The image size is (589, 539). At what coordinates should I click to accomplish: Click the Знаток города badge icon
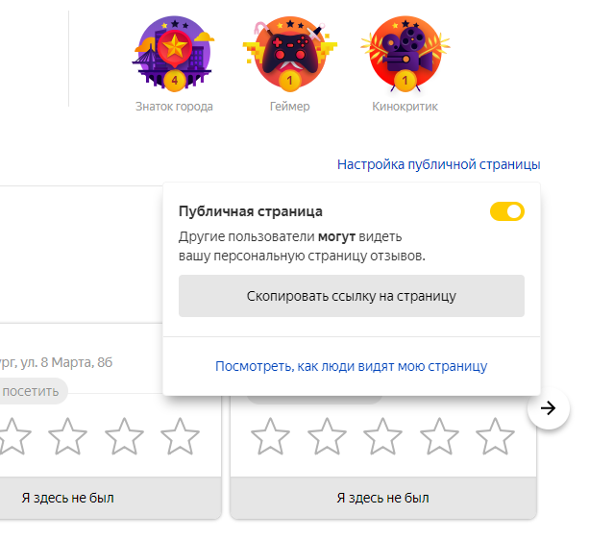coord(174,54)
